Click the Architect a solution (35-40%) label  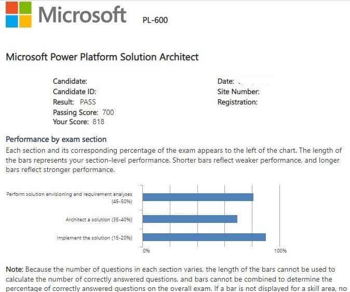coord(99,220)
